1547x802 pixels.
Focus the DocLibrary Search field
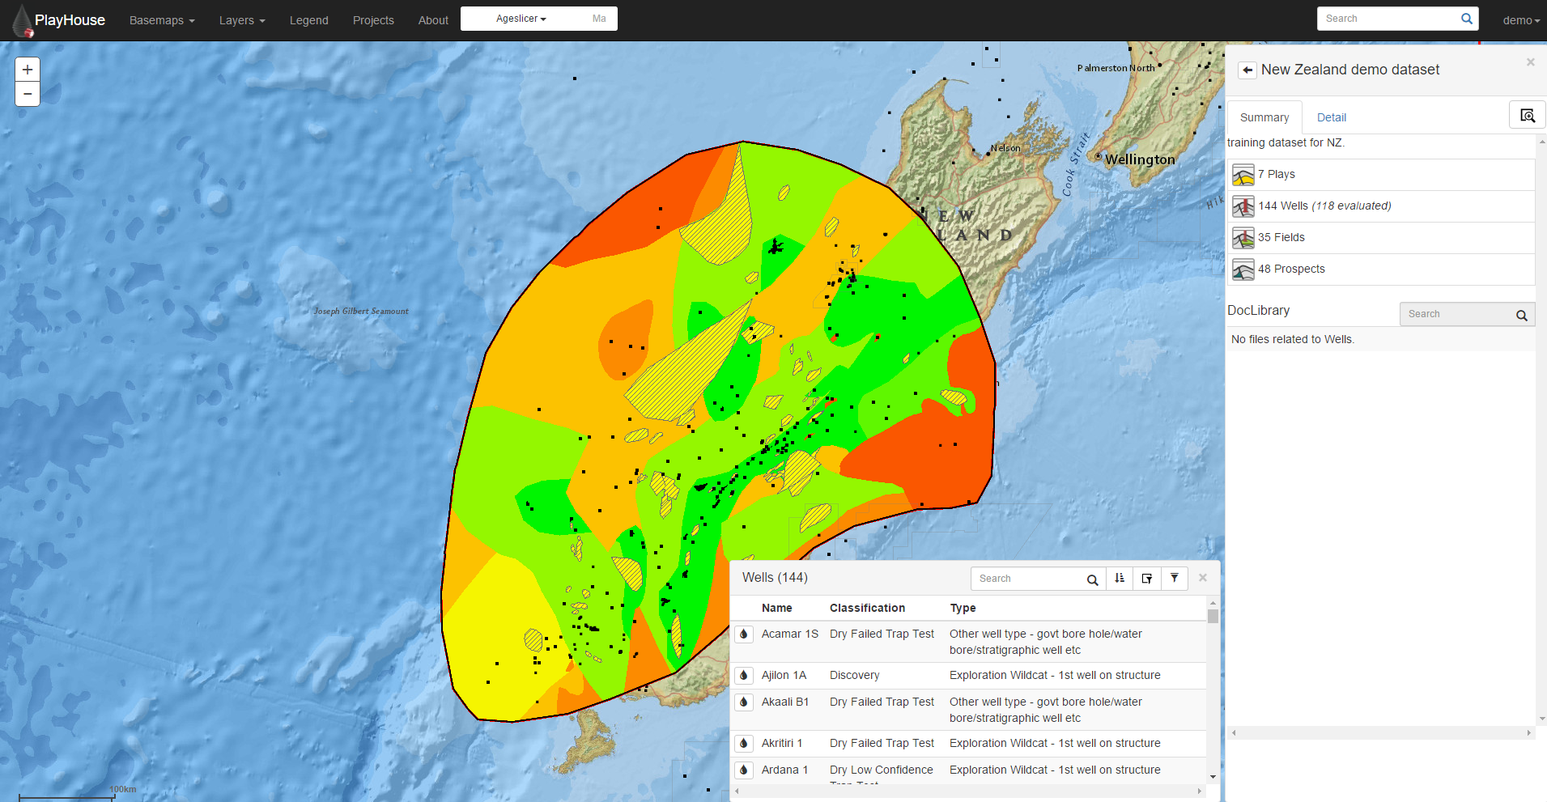pyautogui.click(x=1456, y=314)
